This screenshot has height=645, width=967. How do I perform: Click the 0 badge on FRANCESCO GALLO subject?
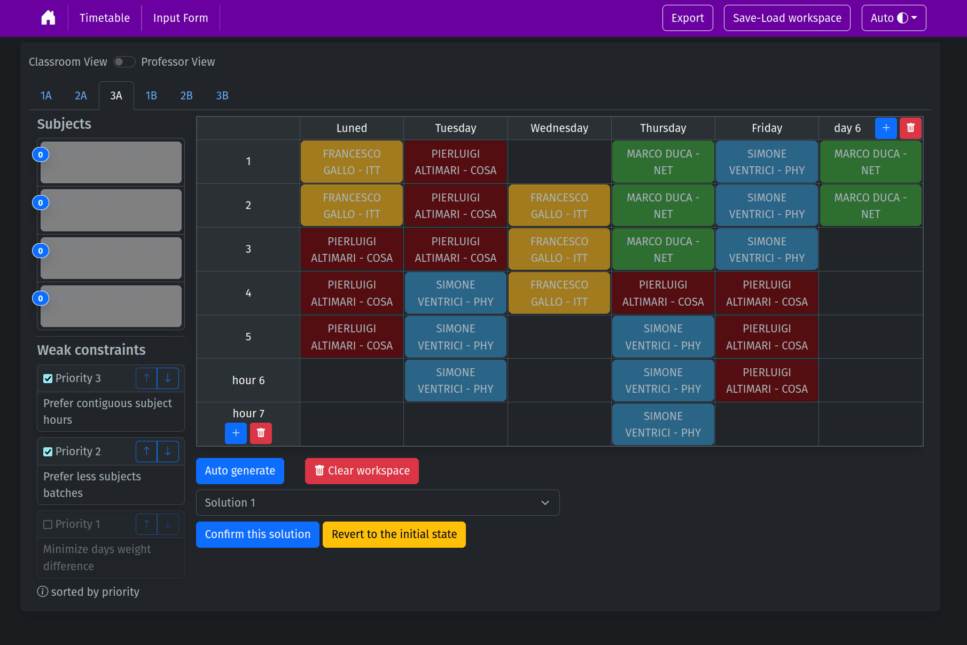tap(41, 298)
